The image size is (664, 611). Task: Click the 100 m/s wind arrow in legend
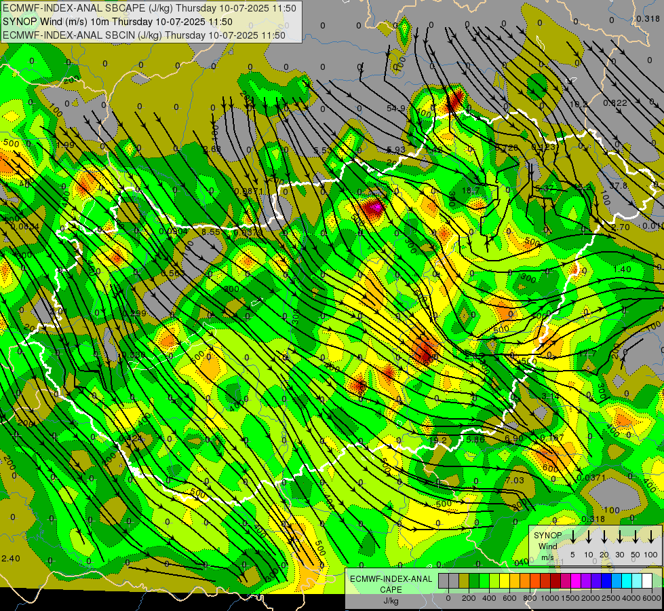(651, 536)
